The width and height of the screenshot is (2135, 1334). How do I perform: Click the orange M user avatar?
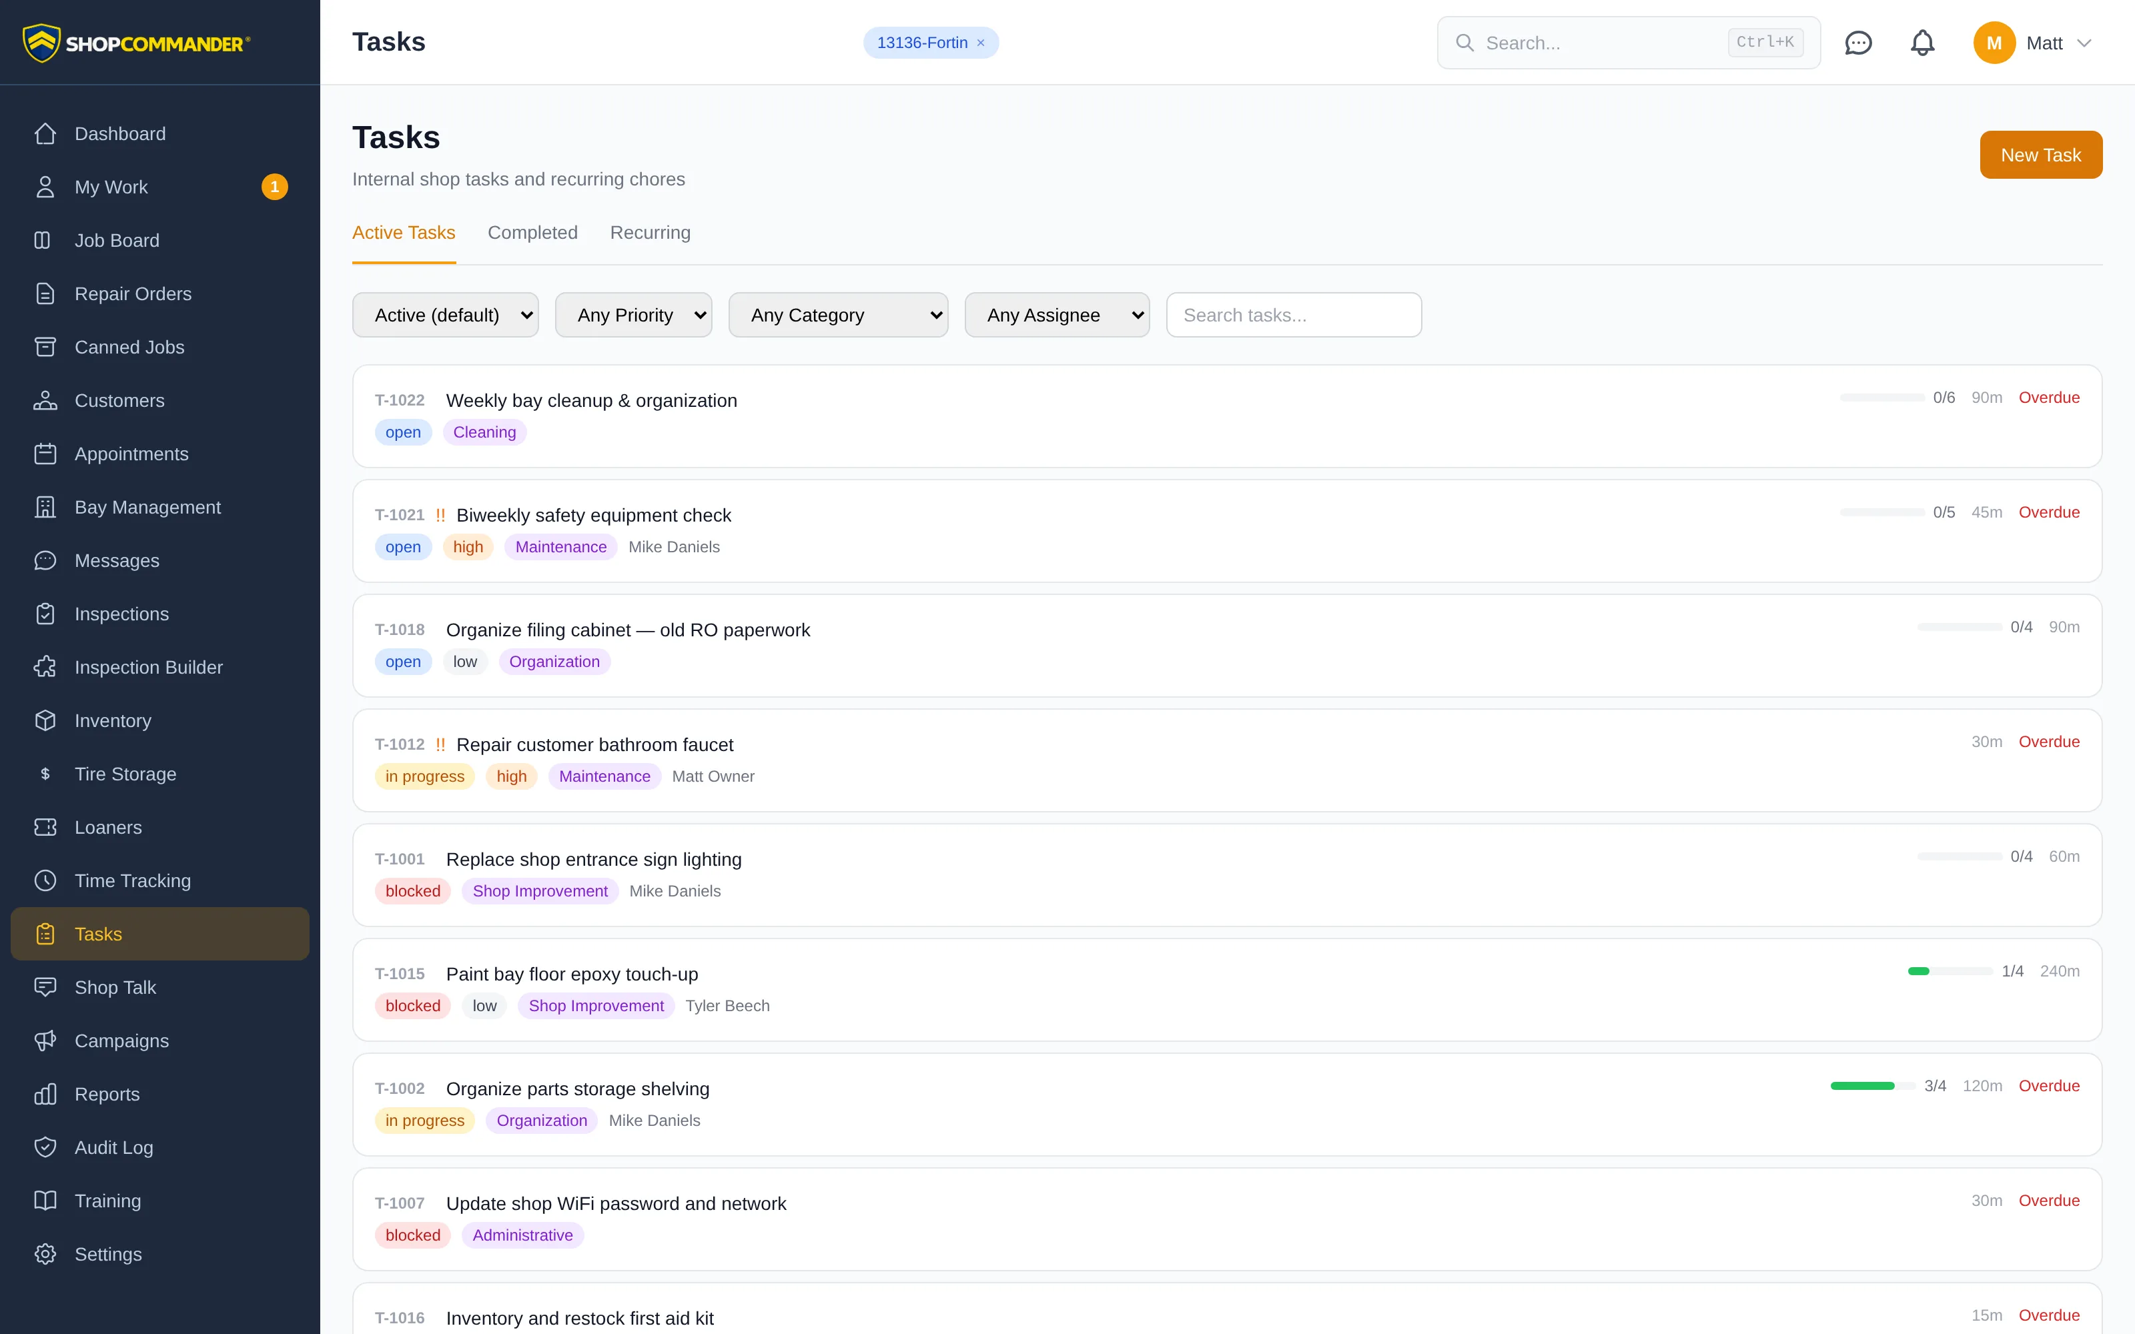(x=1994, y=42)
